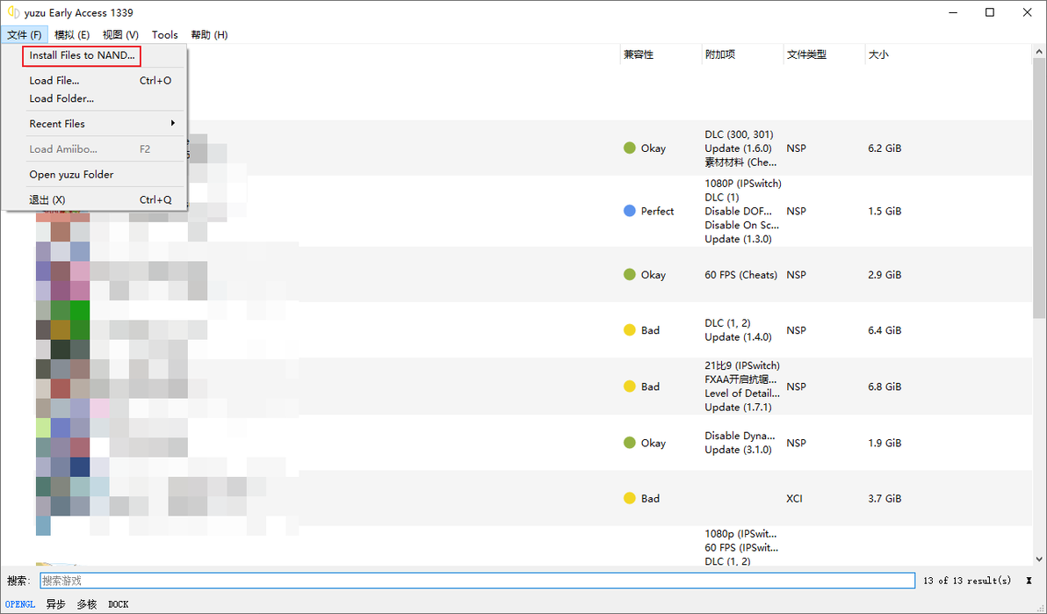This screenshot has width=1047, height=614.
Task: Click 'Update (3.1.0)' add-on text
Action: point(739,450)
